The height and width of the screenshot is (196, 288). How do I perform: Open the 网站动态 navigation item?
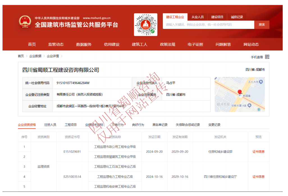click(x=251, y=44)
